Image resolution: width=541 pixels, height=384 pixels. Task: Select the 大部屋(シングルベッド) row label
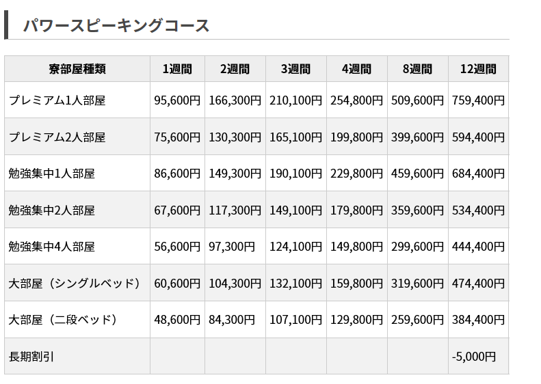pos(75,283)
